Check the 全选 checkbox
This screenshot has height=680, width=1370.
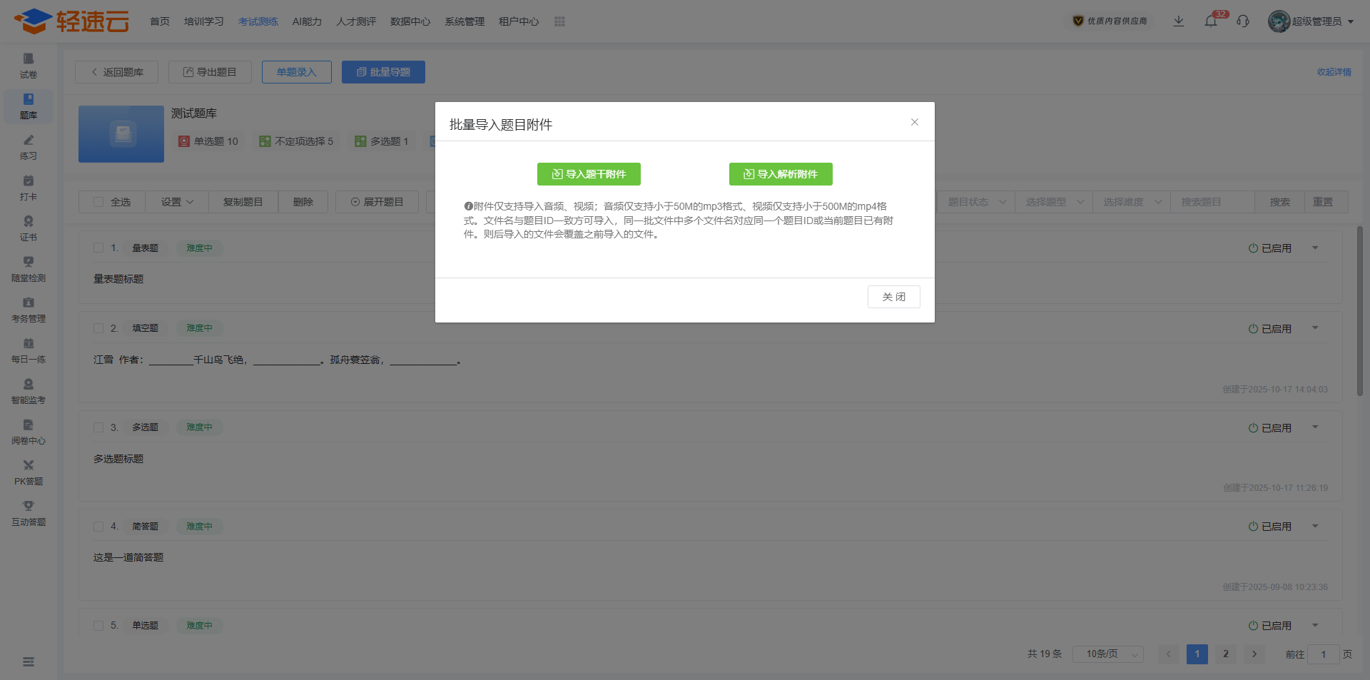99,202
